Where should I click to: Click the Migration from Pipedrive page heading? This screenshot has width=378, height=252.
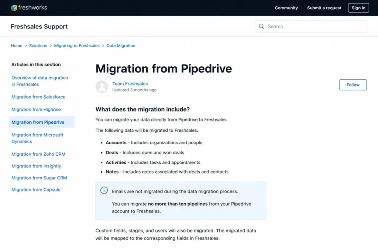point(164,68)
